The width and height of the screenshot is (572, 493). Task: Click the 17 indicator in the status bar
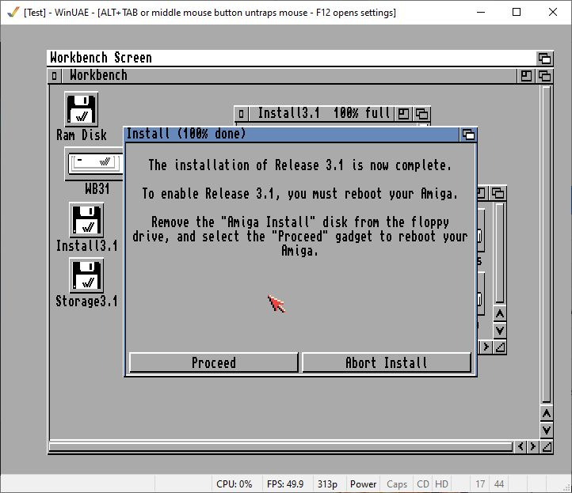click(x=480, y=484)
